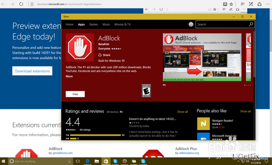
Task: Open Action Center notification icon
Action: coord(267,161)
